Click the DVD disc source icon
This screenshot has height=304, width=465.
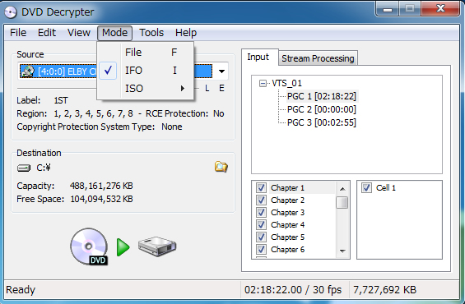pos(89,246)
